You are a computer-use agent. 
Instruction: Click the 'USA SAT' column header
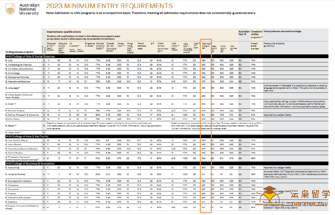coord(187,47)
